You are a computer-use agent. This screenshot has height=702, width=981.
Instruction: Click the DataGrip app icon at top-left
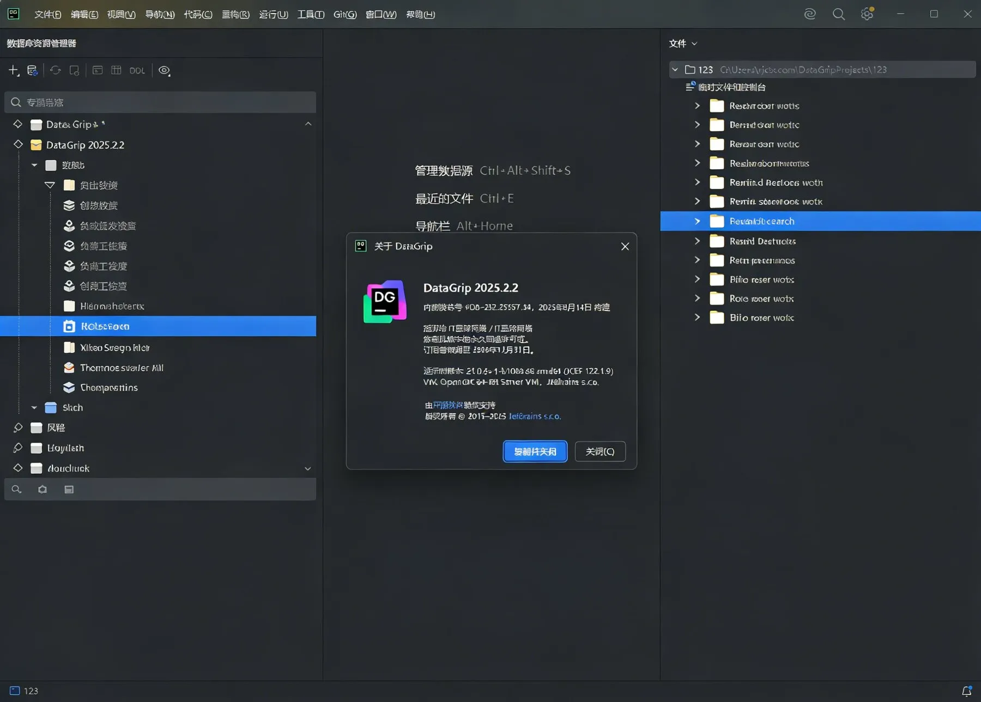[14, 14]
